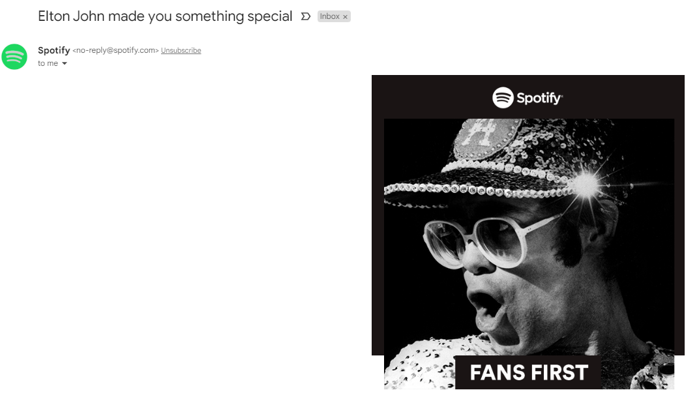Remove the Inbox label with its x
699x405 pixels.
click(345, 17)
